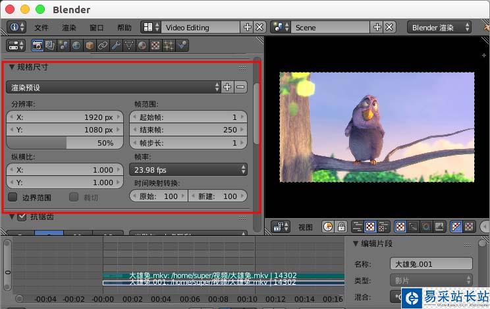Open the Render properties tab (camera icon)
Image resolution: width=490 pixels, height=309 pixels.
[38, 45]
